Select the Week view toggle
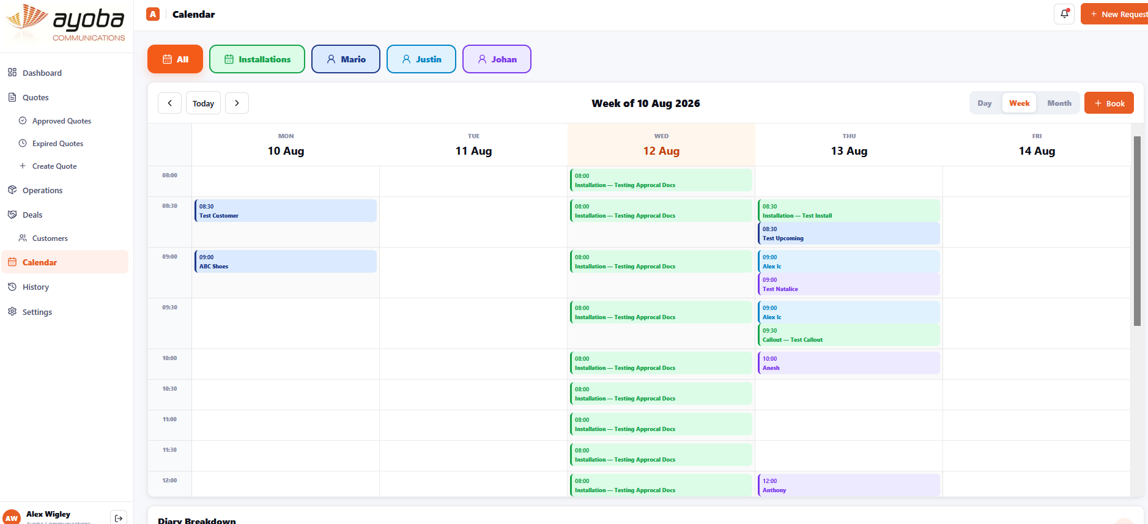The height and width of the screenshot is (524, 1148). (1019, 103)
